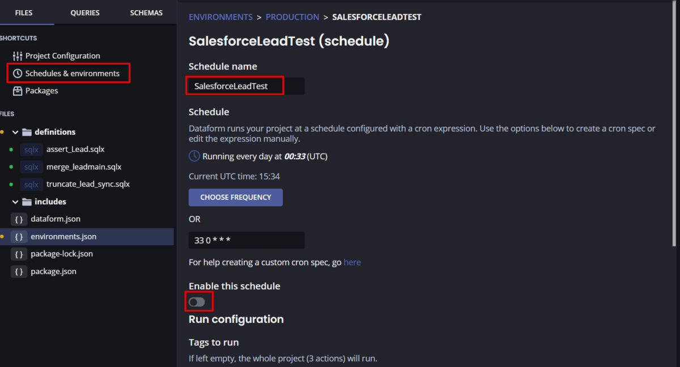Viewport: 680px width, 367px height.
Task: Collapse the includes folder chevron
Action: (15, 202)
